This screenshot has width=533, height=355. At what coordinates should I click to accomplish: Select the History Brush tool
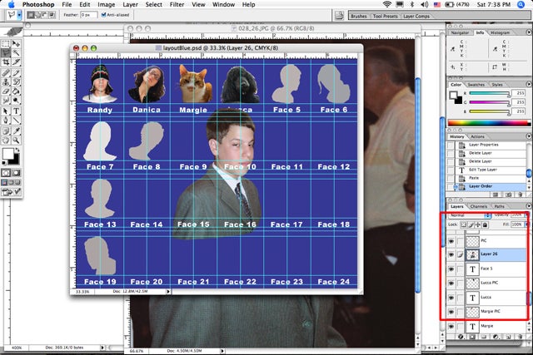pos(16,81)
